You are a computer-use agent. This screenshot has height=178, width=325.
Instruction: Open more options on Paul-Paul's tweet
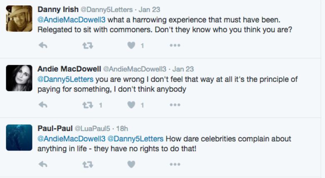point(175,164)
